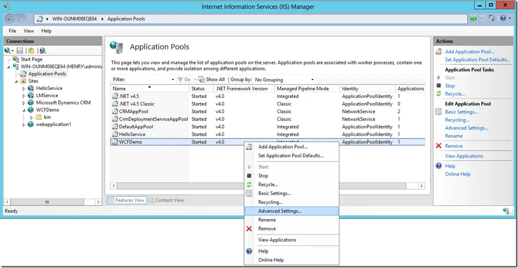Collapse the WCFDemo site node
This screenshot has width=518, height=268.
[x=24, y=110]
